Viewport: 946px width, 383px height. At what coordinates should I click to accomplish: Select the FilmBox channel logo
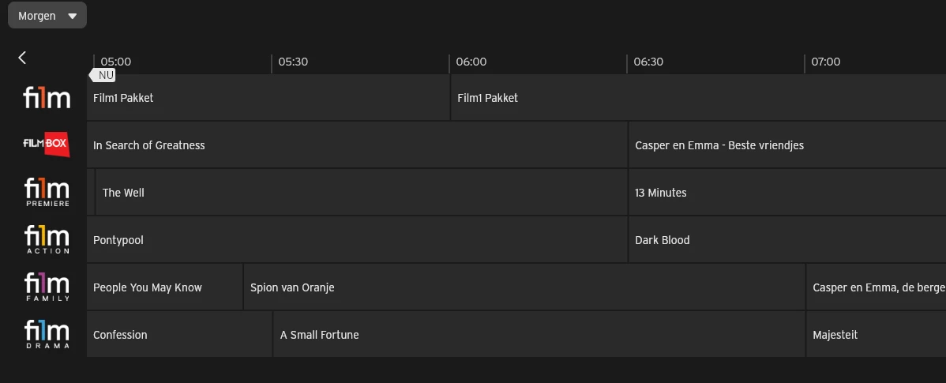[47, 145]
